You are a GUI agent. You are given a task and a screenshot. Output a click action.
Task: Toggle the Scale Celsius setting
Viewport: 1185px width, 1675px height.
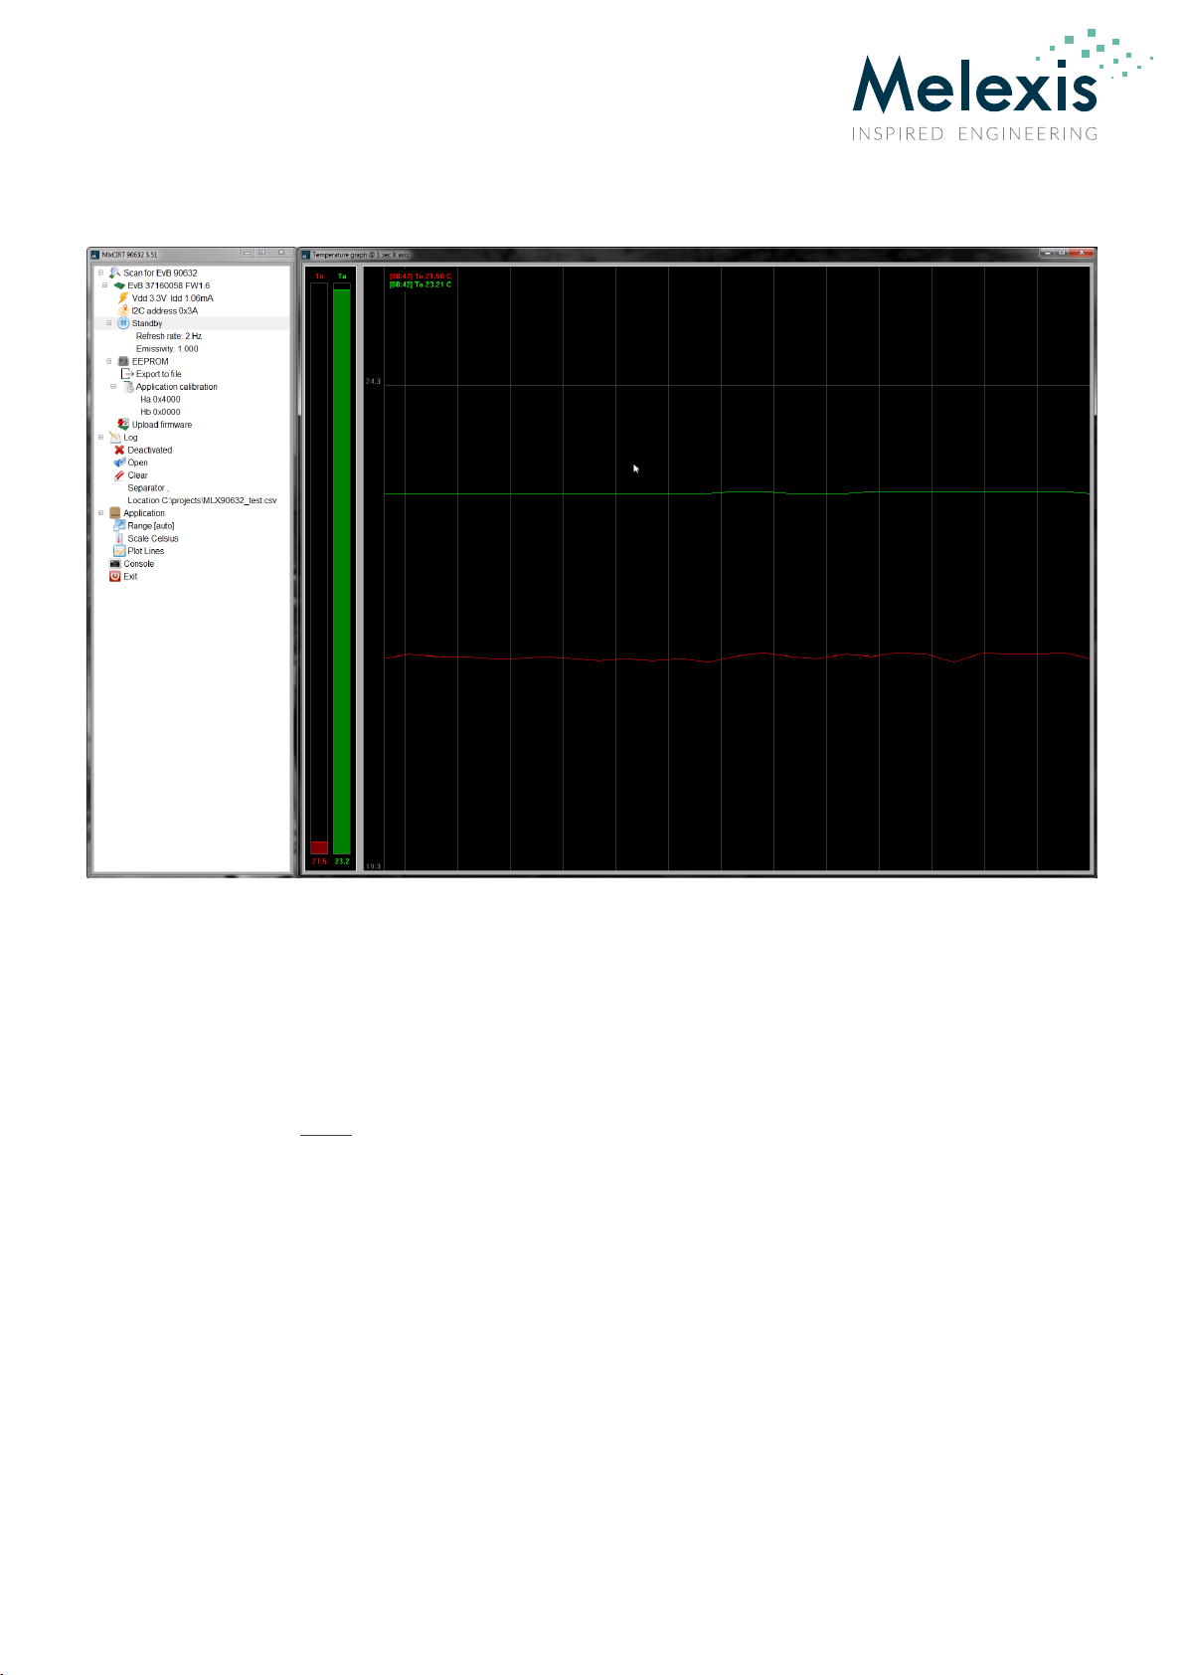click(x=153, y=538)
